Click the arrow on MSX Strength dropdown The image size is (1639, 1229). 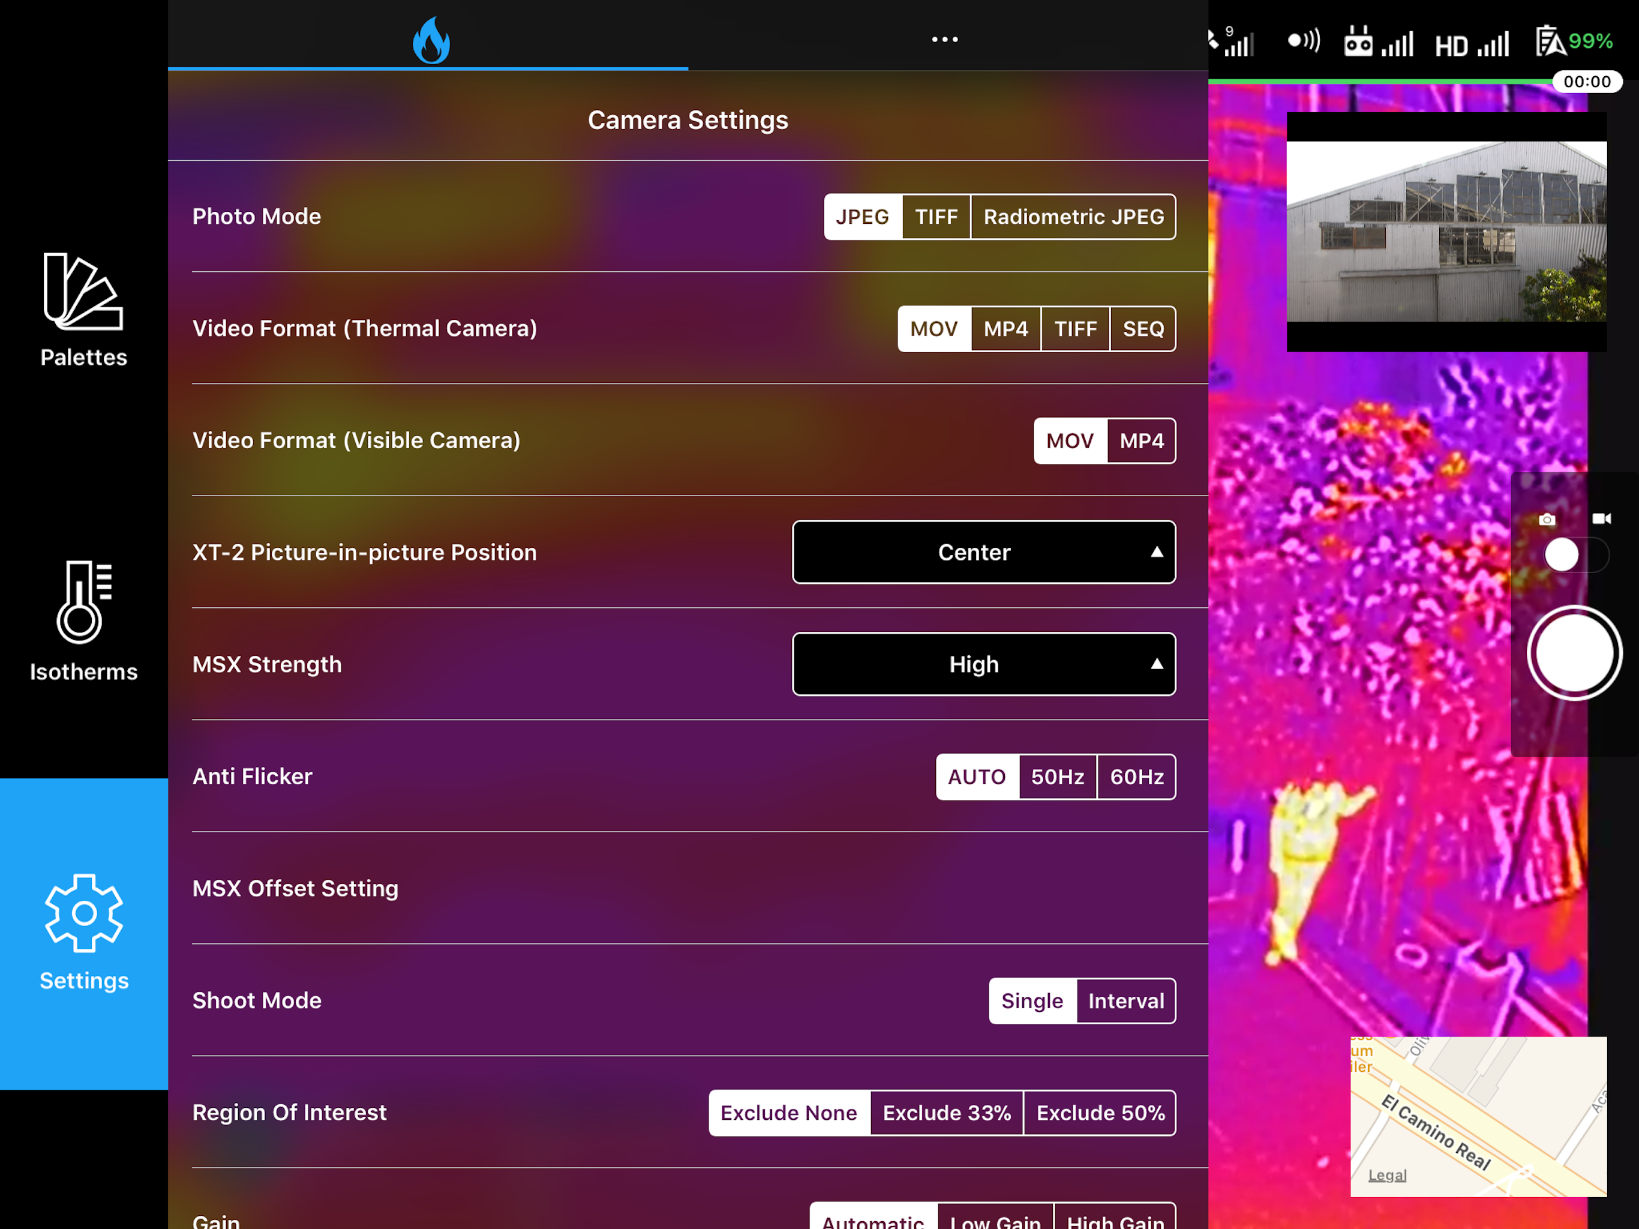pos(1156,664)
